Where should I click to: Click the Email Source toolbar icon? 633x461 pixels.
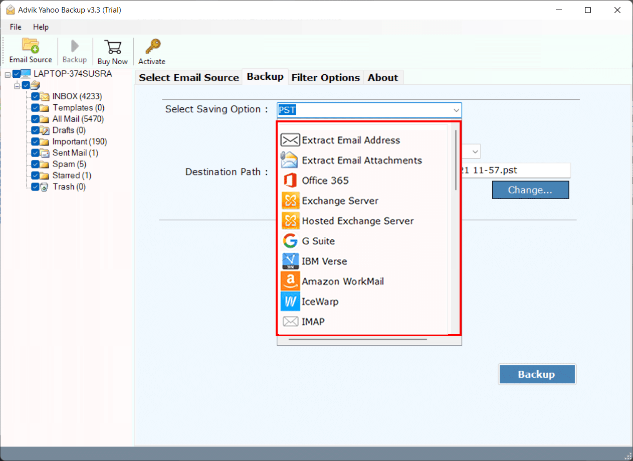[31, 45]
